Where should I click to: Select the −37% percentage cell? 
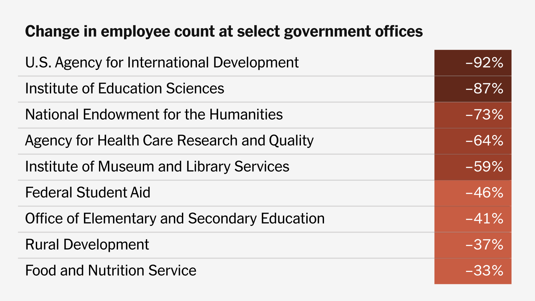(473, 245)
